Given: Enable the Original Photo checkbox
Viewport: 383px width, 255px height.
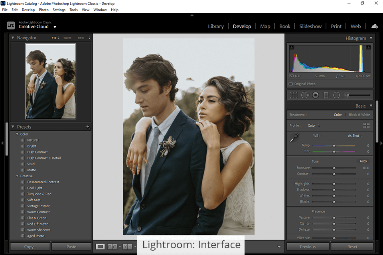Looking at the screenshot, I should click(291, 84).
